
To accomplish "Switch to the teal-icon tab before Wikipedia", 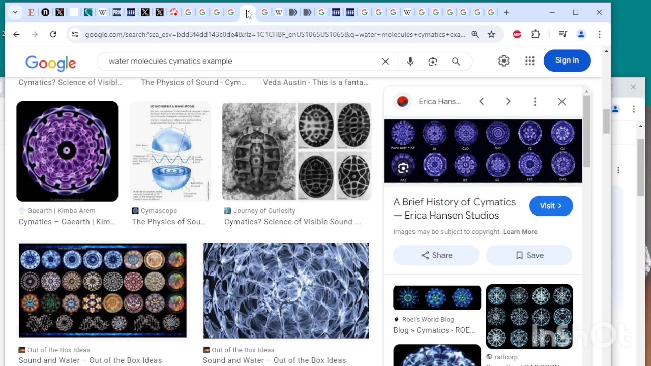I will point(88,12).
